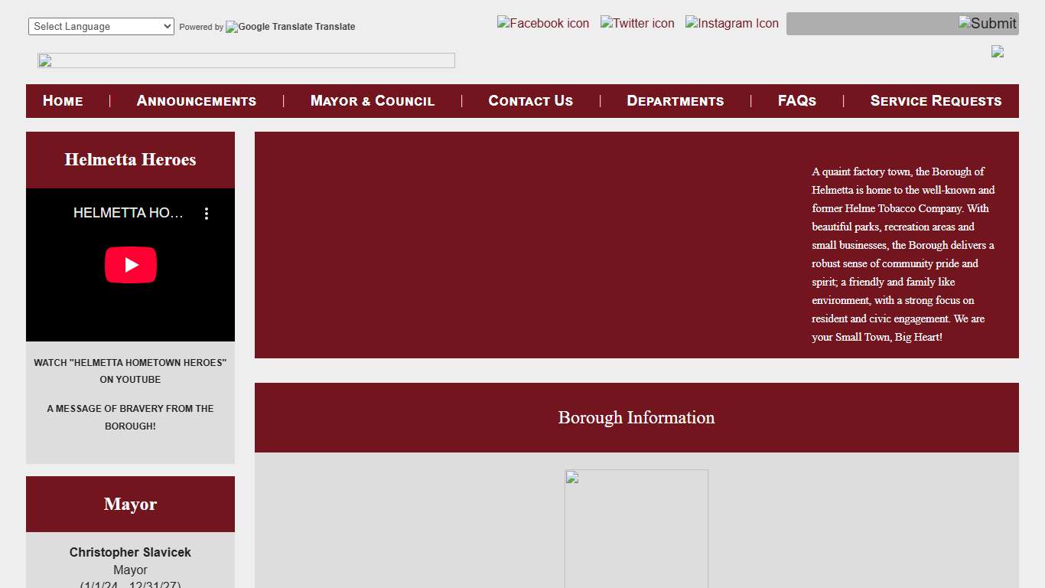Click the HELMETTA HO… video title
Screen dimensions: 1045x588
129,214
